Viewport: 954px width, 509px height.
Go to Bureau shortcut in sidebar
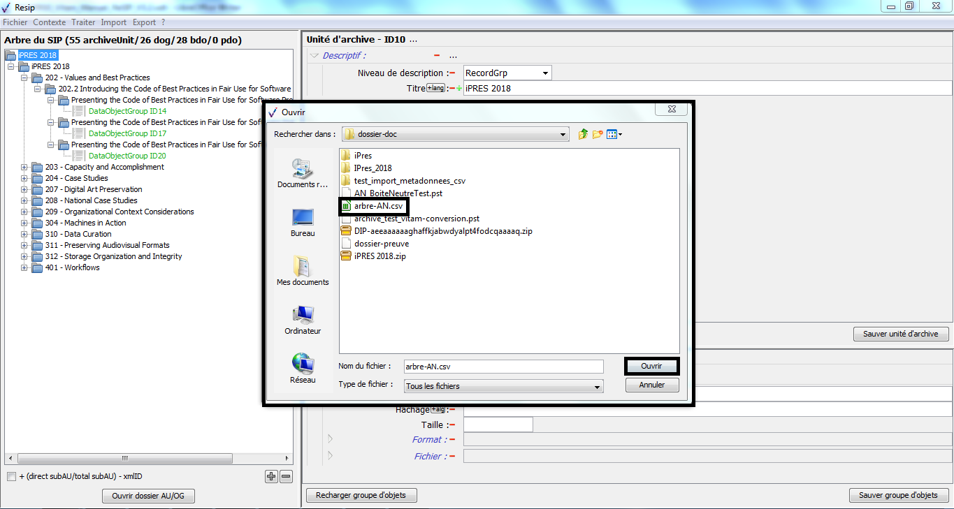pyautogui.click(x=303, y=222)
